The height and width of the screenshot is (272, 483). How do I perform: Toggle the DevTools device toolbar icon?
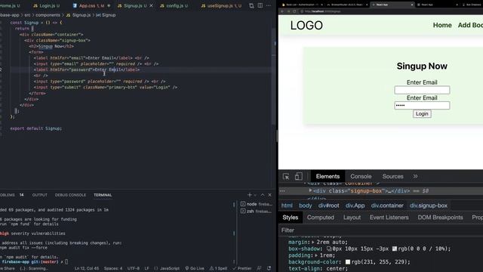click(x=298, y=176)
